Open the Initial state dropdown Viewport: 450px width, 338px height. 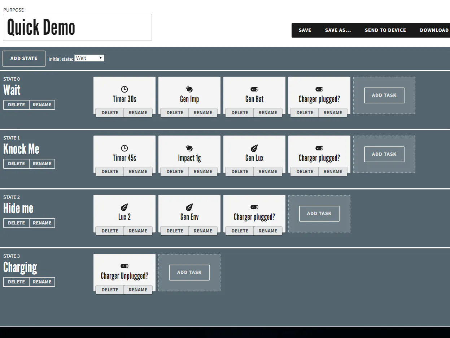[89, 58]
